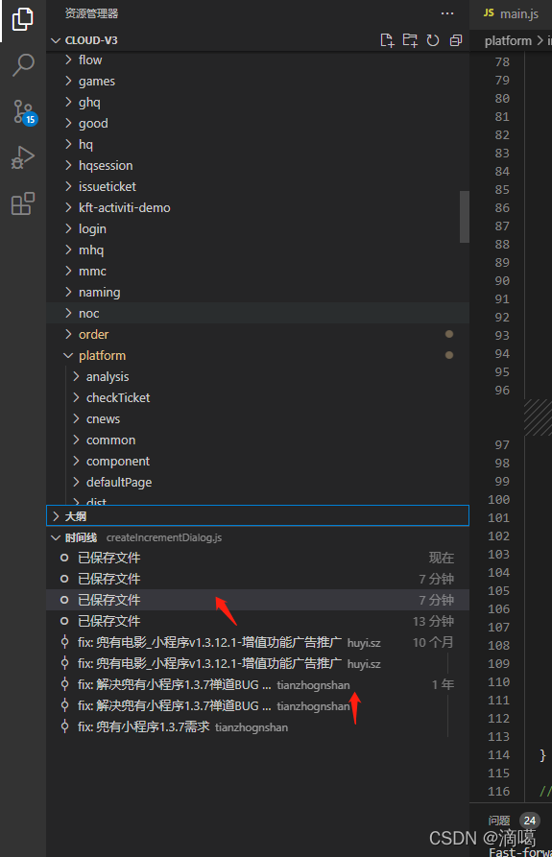This screenshot has width=552, height=857.
Task: Expand the flow folder
Action: click(x=68, y=60)
